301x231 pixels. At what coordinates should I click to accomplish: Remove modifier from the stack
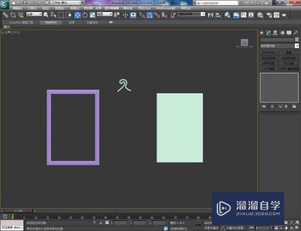click(x=286, y=106)
